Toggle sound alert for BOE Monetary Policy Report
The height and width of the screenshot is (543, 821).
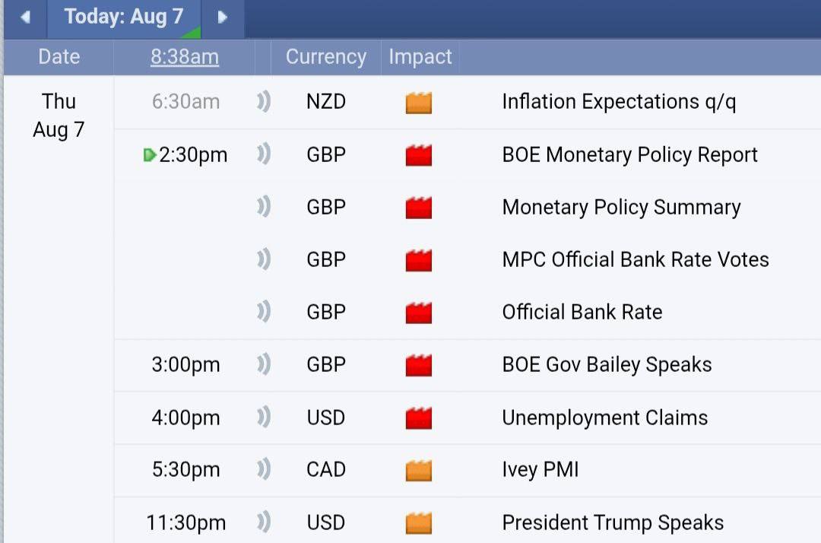point(264,154)
